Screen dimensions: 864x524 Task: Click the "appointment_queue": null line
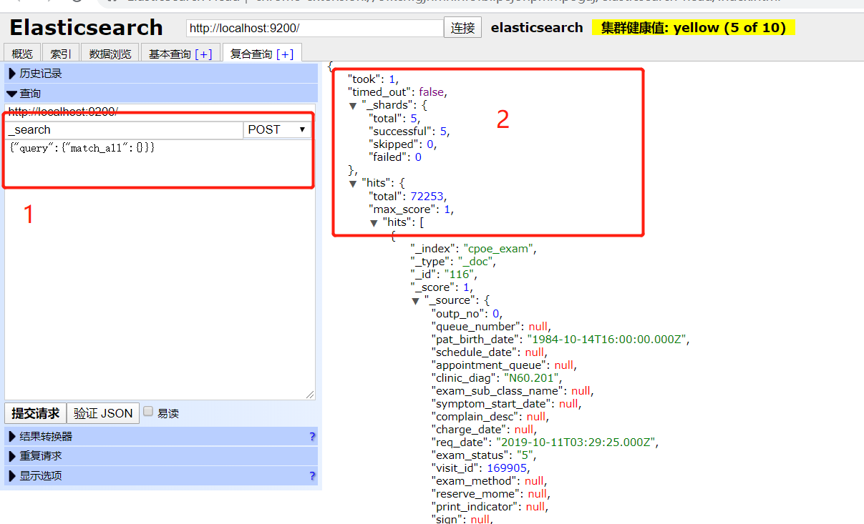(505, 365)
